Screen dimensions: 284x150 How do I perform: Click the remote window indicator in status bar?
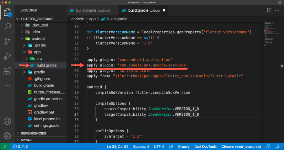point(5,146)
